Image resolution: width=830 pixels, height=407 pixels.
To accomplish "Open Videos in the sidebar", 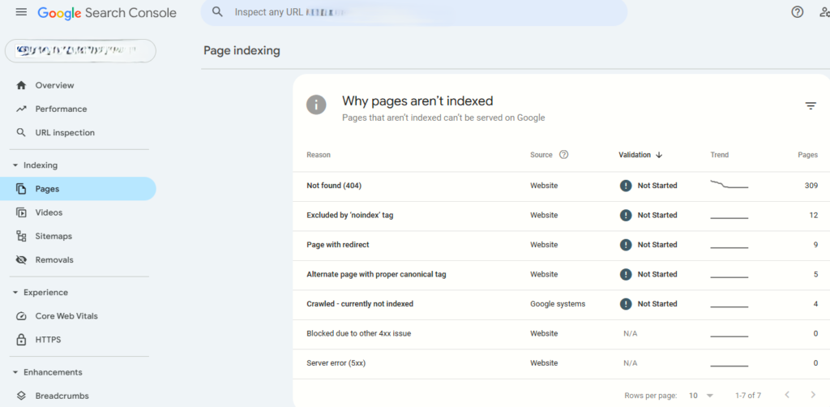I will click(x=79, y=212).
